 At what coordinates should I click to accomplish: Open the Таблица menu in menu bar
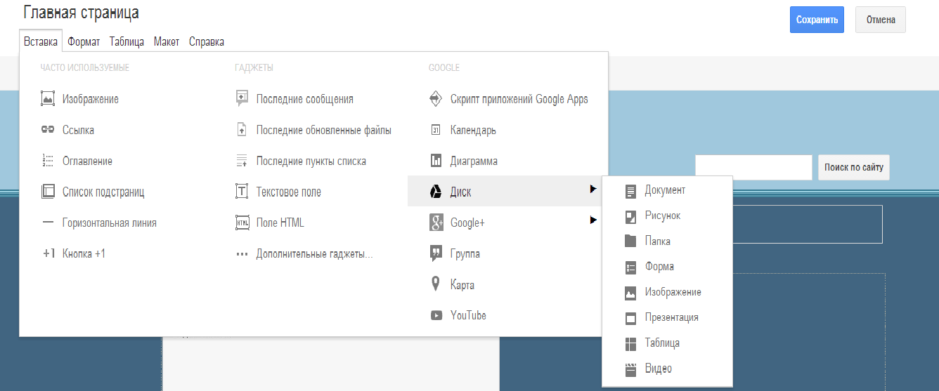click(x=127, y=41)
